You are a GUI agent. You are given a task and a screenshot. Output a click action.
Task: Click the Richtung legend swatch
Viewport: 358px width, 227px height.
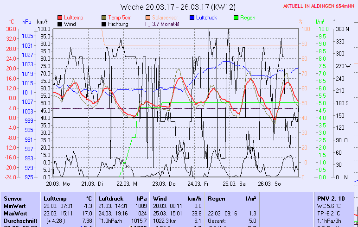click(104, 24)
